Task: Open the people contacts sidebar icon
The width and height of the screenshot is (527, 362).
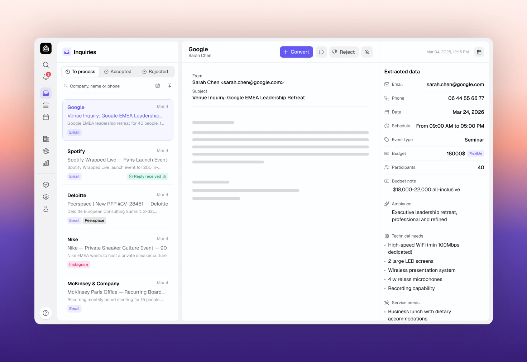Action: click(x=46, y=151)
